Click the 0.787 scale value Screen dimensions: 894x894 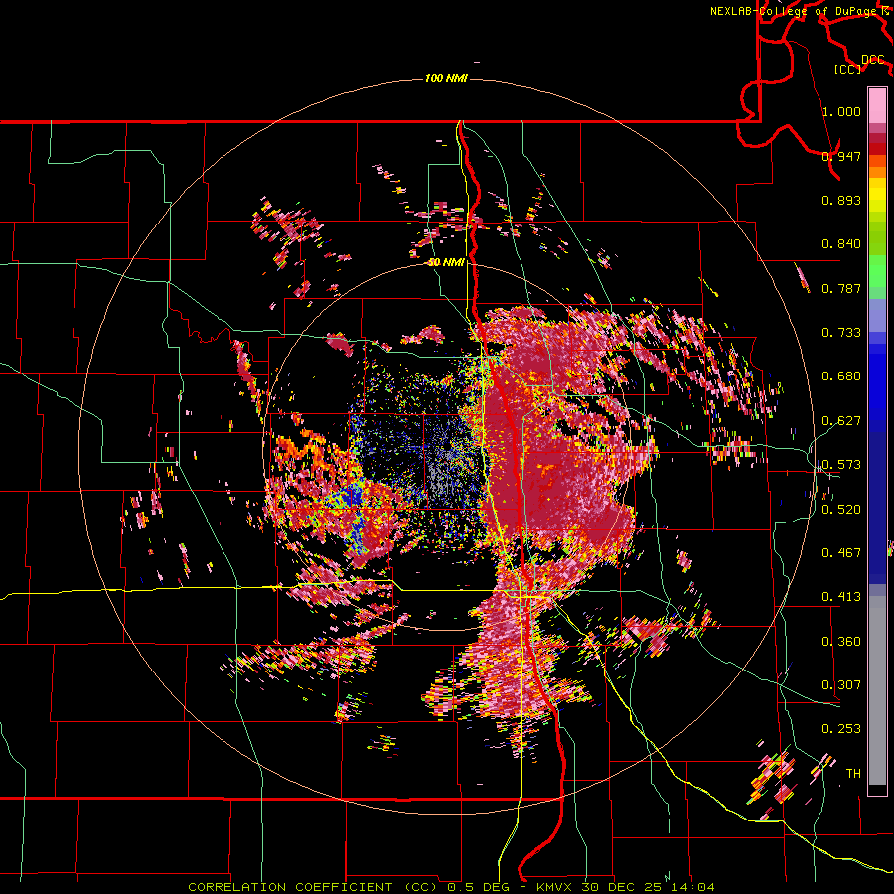click(x=841, y=288)
